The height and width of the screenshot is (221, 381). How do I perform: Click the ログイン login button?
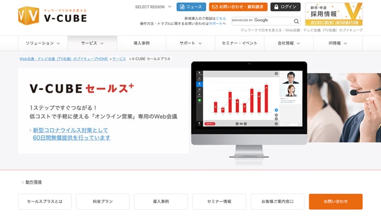(285, 7)
